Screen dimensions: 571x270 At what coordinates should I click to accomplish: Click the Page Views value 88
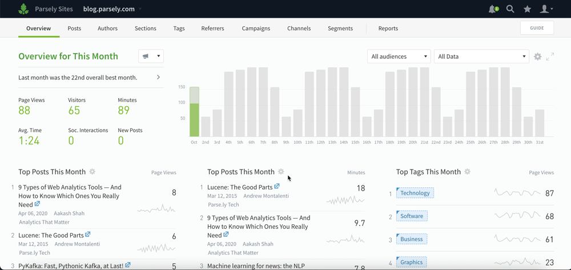tap(25, 110)
